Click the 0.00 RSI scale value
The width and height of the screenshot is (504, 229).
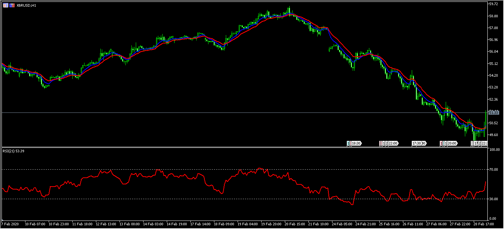pos(493,219)
